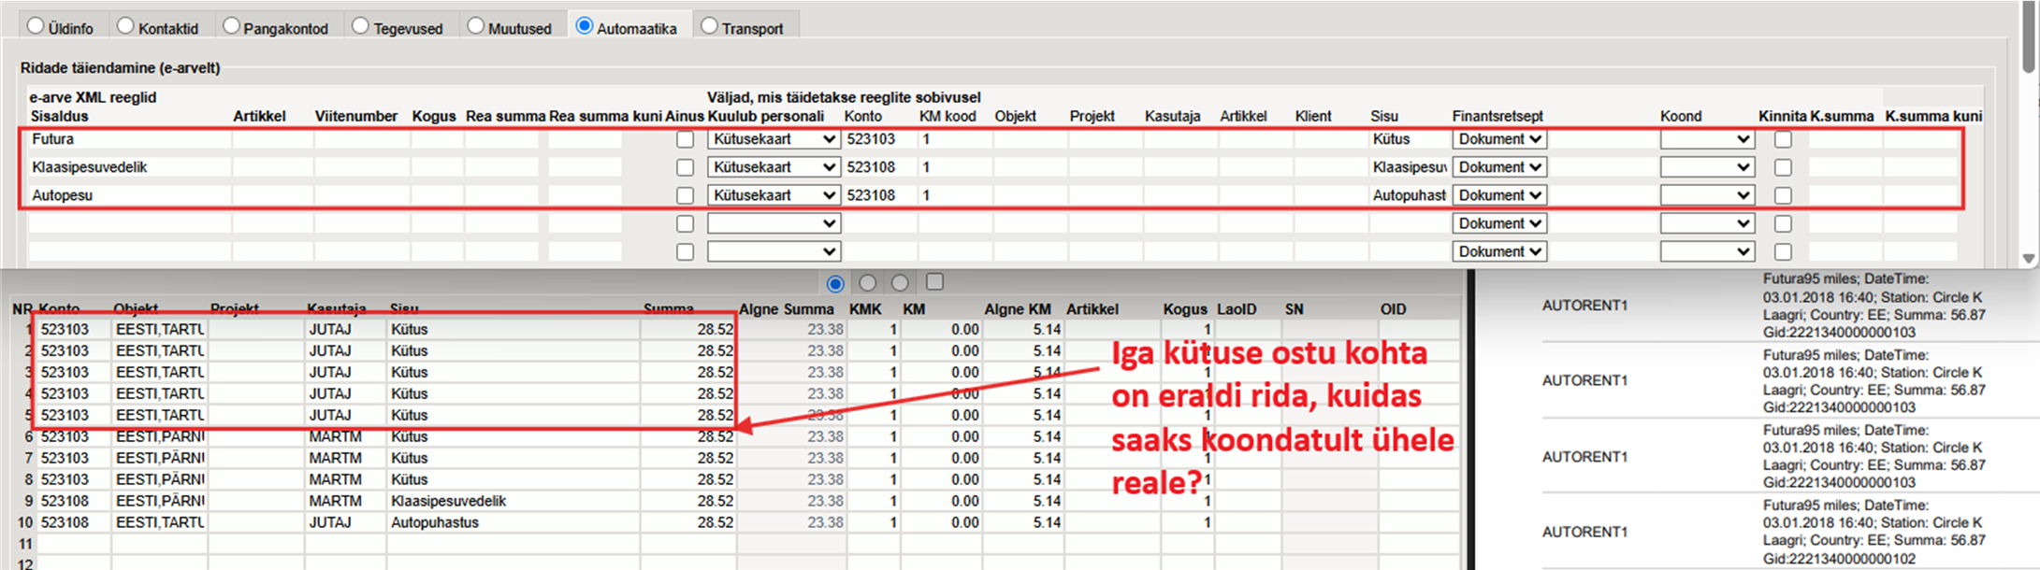2040x570 pixels.
Task: Switch to the Muutused tab
Action: 476,26
